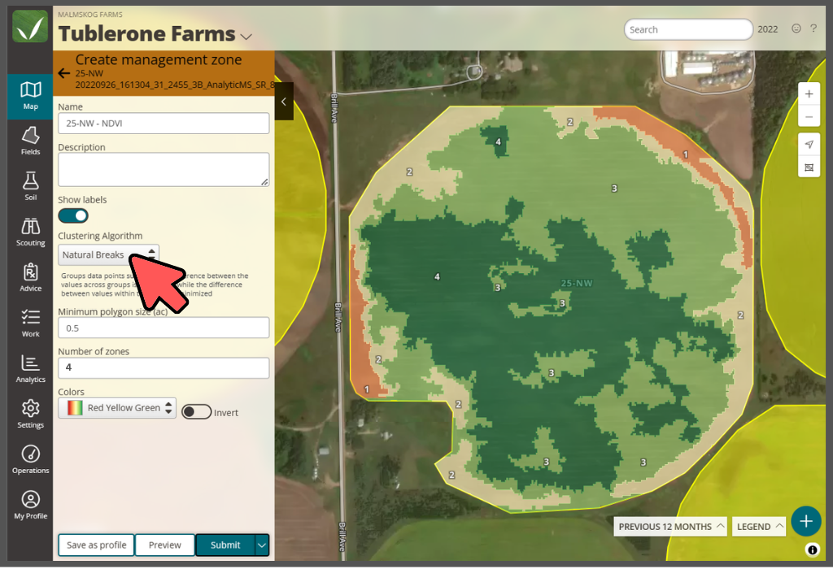Click the round plus add button

(x=806, y=521)
